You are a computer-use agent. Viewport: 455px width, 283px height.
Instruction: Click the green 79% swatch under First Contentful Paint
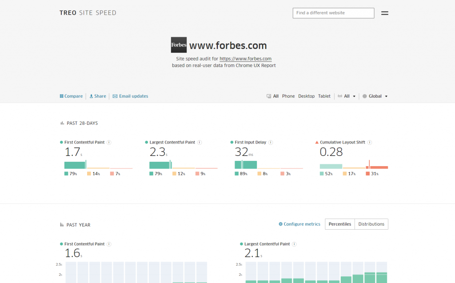tap(66, 174)
